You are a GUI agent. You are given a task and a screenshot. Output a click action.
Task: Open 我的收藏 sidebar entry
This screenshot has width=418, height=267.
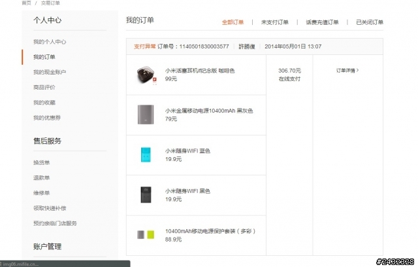(x=44, y=103)
